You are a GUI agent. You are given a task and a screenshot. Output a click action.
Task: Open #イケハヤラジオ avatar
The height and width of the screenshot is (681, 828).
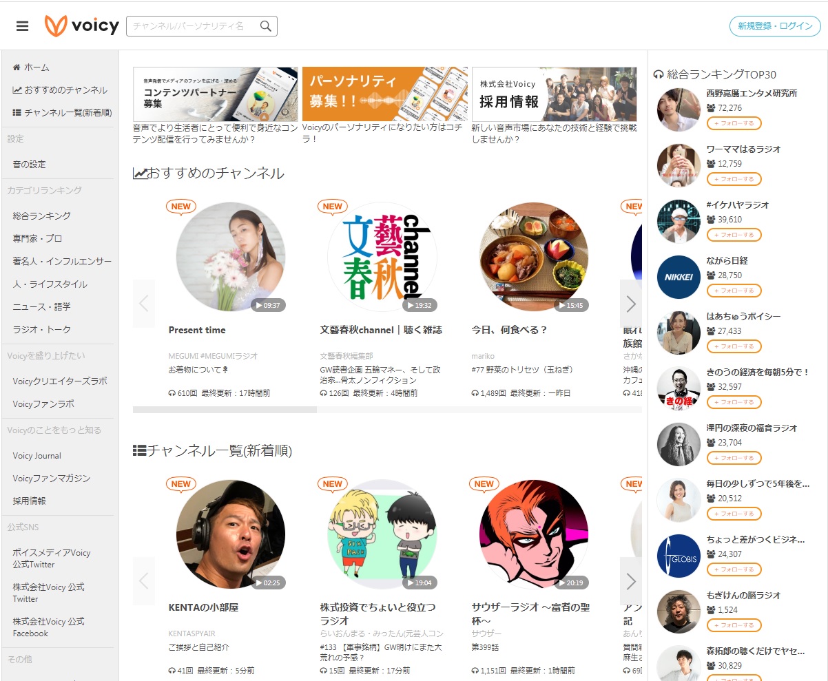(679, 222)
